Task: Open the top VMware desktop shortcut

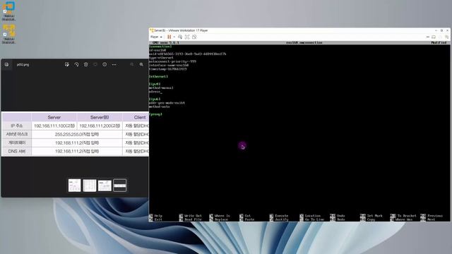Action: (x=8, y=11)
